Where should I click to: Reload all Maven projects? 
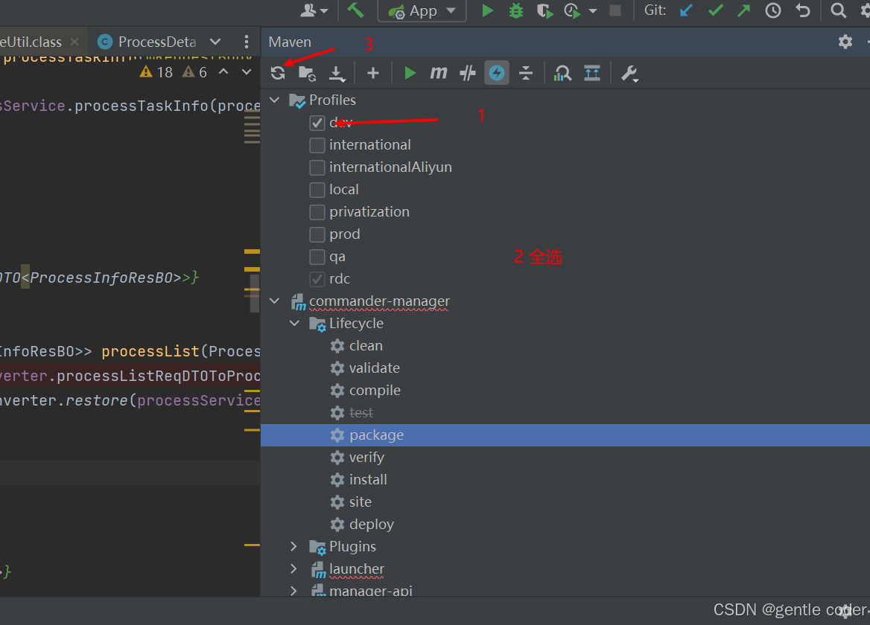tap(278, 72)
